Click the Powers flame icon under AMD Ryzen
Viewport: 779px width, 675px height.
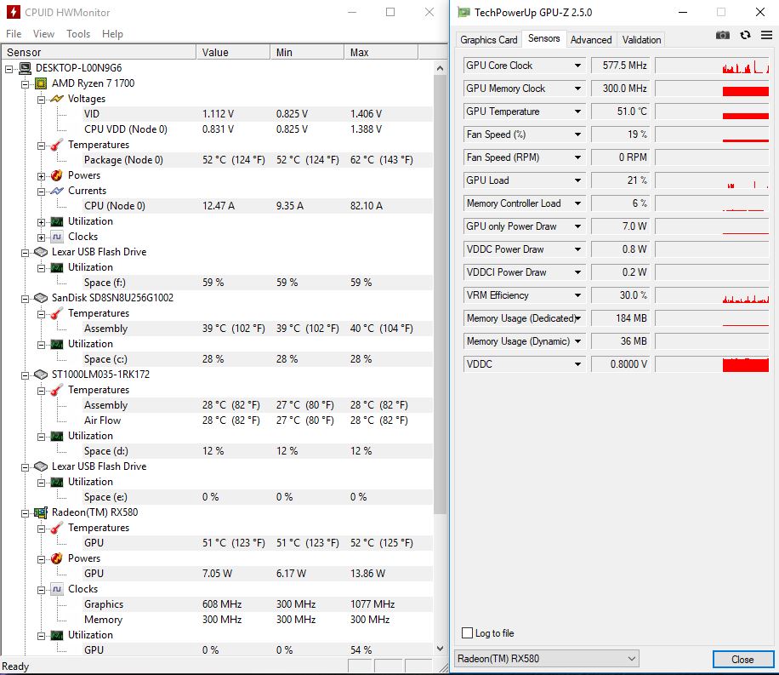coord(57,175)
